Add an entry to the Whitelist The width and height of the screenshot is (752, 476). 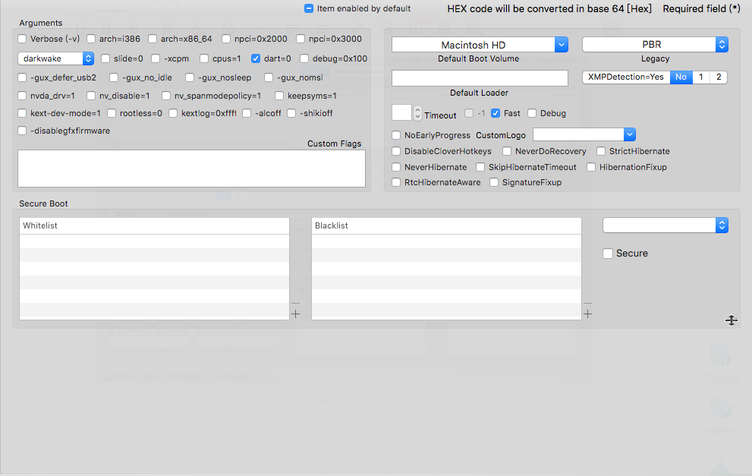pyautogui.click(x=295, y=314)
